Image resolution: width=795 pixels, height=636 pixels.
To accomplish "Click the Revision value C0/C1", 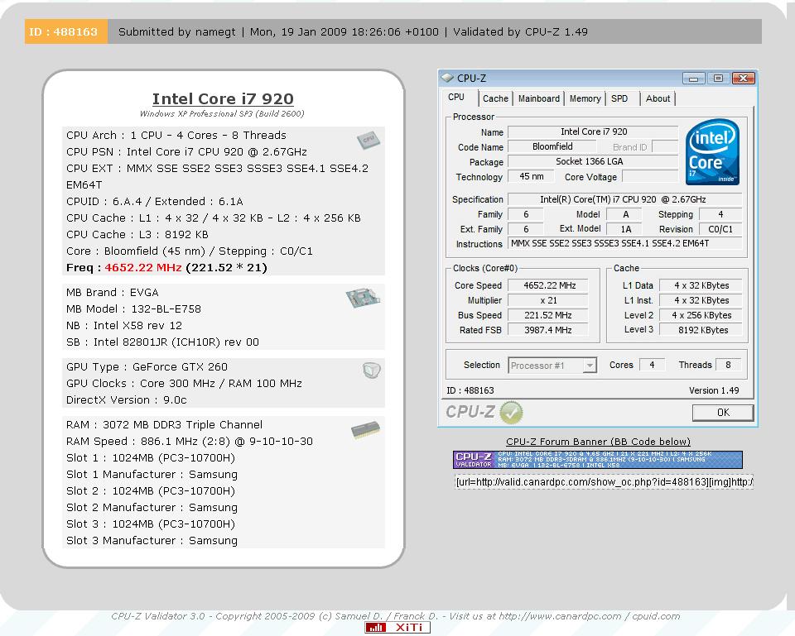I will coord(720,229).
